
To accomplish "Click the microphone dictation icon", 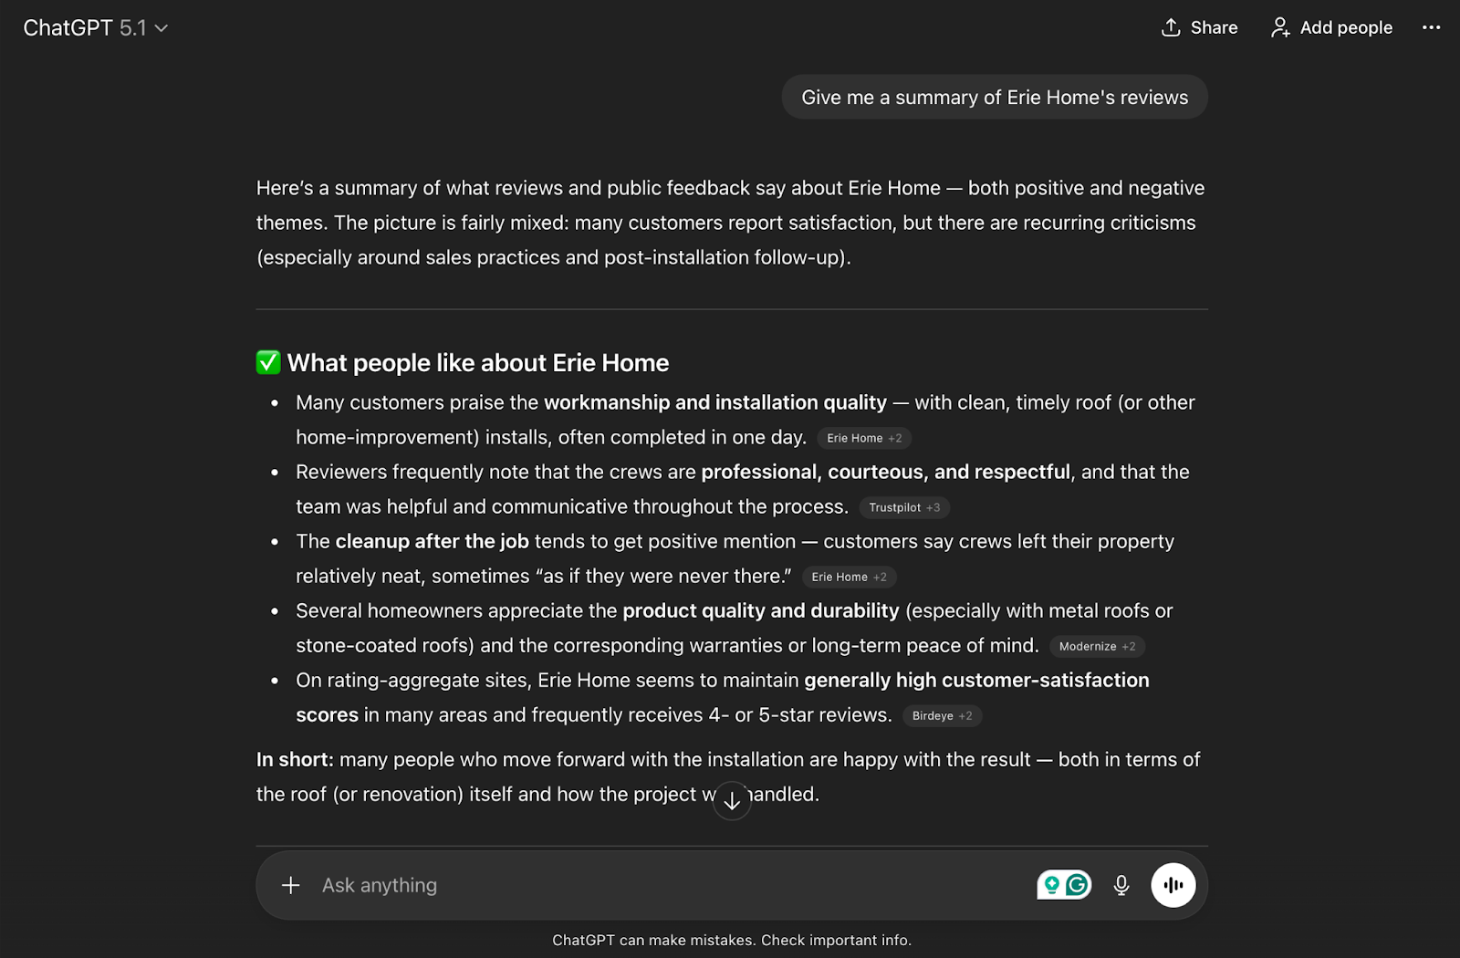I will (x=1121, y=885).
